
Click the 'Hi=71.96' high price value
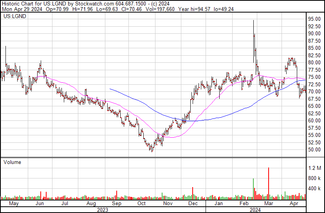tap(82, 9)
